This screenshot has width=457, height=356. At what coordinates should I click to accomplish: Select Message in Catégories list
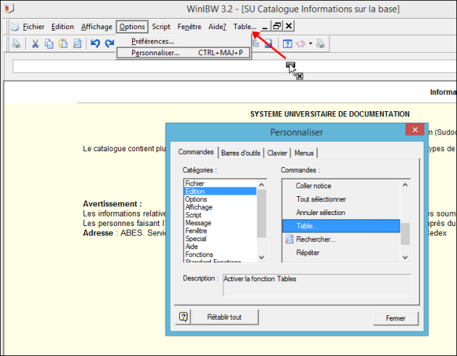click(x=221, y=223)
